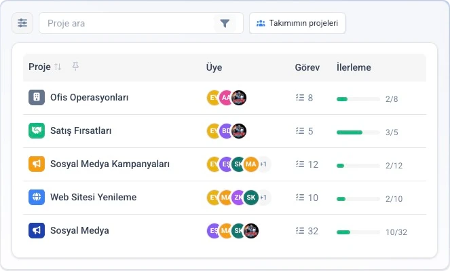Click the Sosyal Medya Kampanyaları megaphone icon

pos(37,164)
